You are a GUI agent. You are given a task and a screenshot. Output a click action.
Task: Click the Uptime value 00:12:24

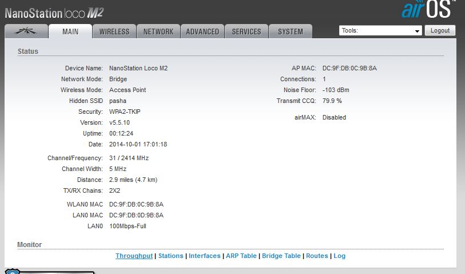pyautogui.click(x=121, y=133)
